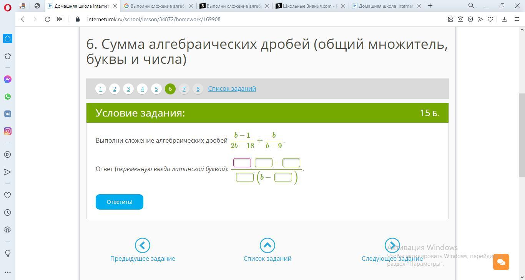Go to Следующее задание

[x=392, y=250]
